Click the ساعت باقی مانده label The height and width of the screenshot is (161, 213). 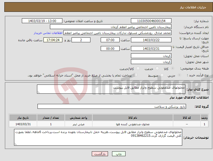(x=30, y=40)
